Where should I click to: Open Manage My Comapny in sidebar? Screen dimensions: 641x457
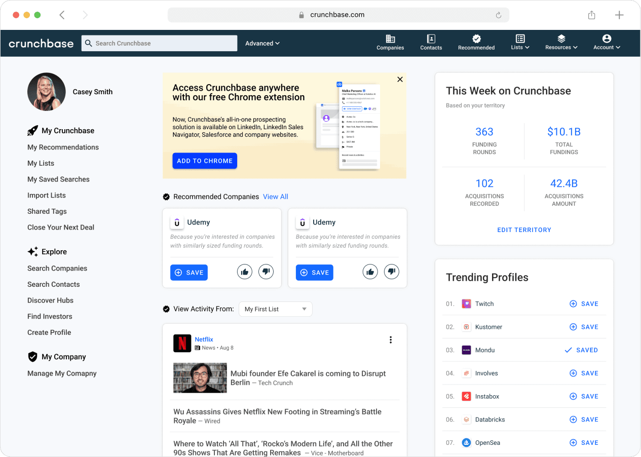point(62,373)
